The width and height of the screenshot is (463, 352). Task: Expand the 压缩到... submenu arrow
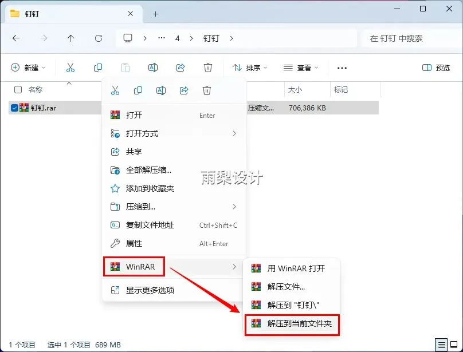[234, 207]
